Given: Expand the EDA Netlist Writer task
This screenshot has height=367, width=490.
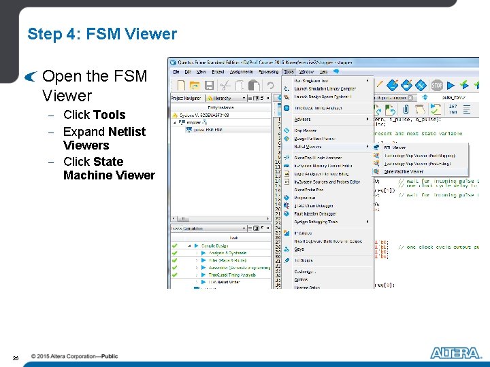Looking at the screenshot, I should (197, 282).
